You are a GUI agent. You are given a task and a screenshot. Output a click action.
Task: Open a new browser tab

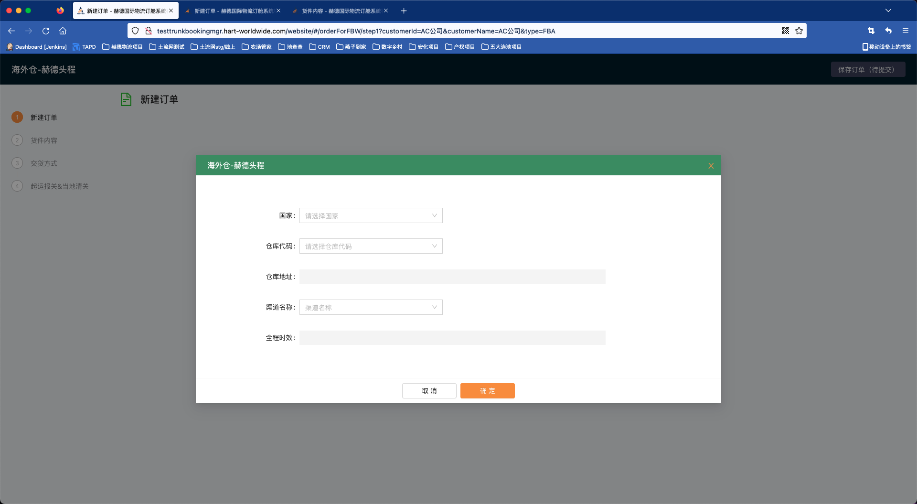click(404, 11)
